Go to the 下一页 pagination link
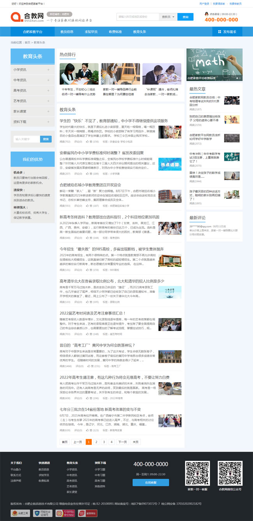The width and height of the screenshot is (253, 521). click(x=122, y=442)
